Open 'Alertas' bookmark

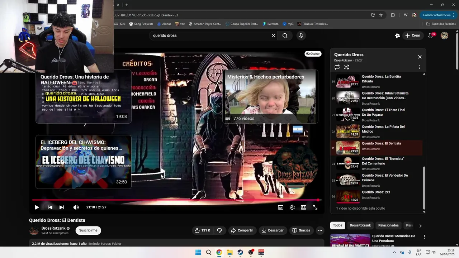[x=164, y=24]
